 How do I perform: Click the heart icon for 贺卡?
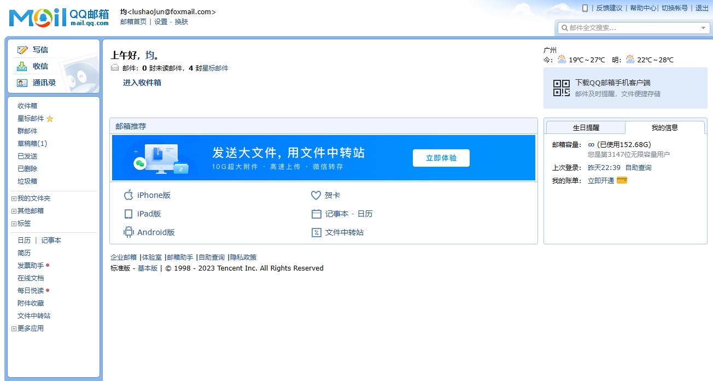tap(315, 195)
